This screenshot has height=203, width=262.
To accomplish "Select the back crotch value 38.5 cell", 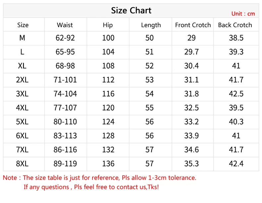I will (x=236, y=38).
